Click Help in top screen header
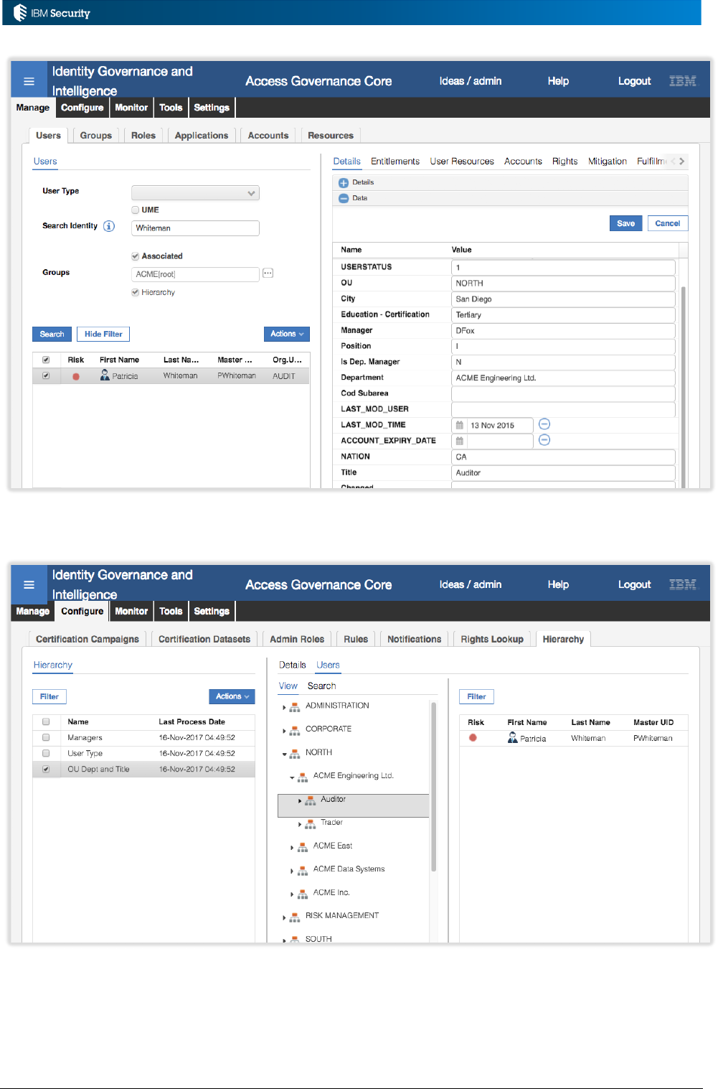Image resolution: width=718 pixels, height=1089 pixels. coord(558,81)
